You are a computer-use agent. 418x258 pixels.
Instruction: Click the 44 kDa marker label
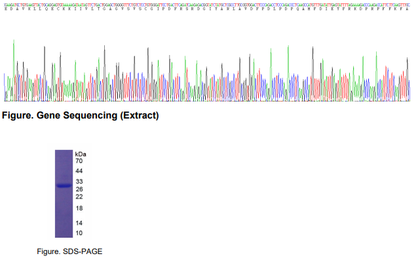coord(79,171)
